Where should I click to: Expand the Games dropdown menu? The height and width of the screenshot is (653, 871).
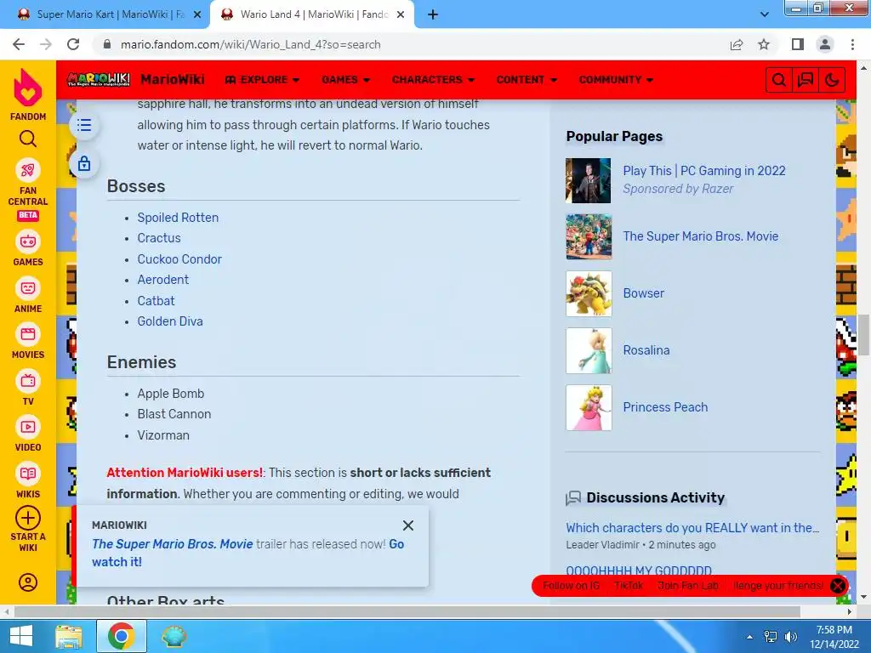tap(345, 80)
